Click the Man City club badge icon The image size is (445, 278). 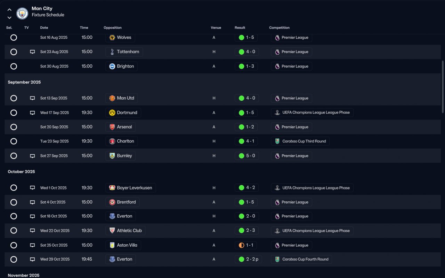(22, 13)
